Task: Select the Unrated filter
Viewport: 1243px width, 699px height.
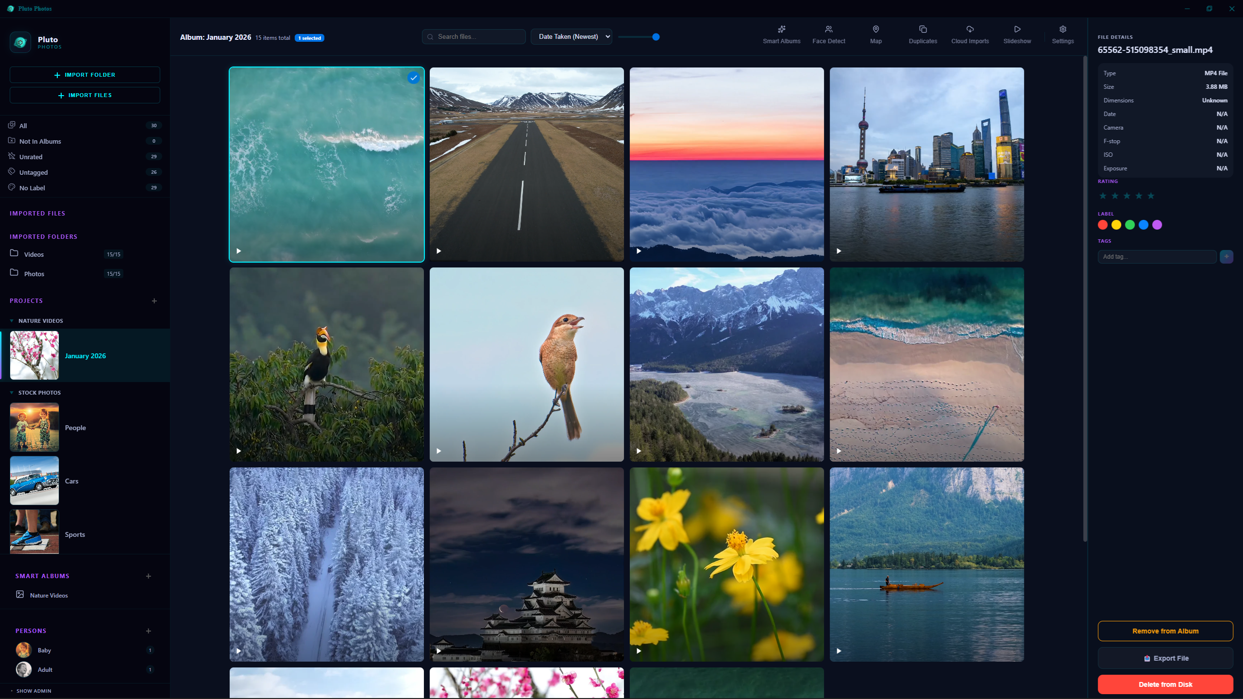Action: [x=31, y=157]
